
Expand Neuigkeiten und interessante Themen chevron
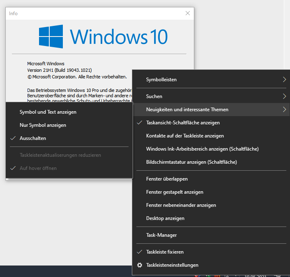(284, 110)
